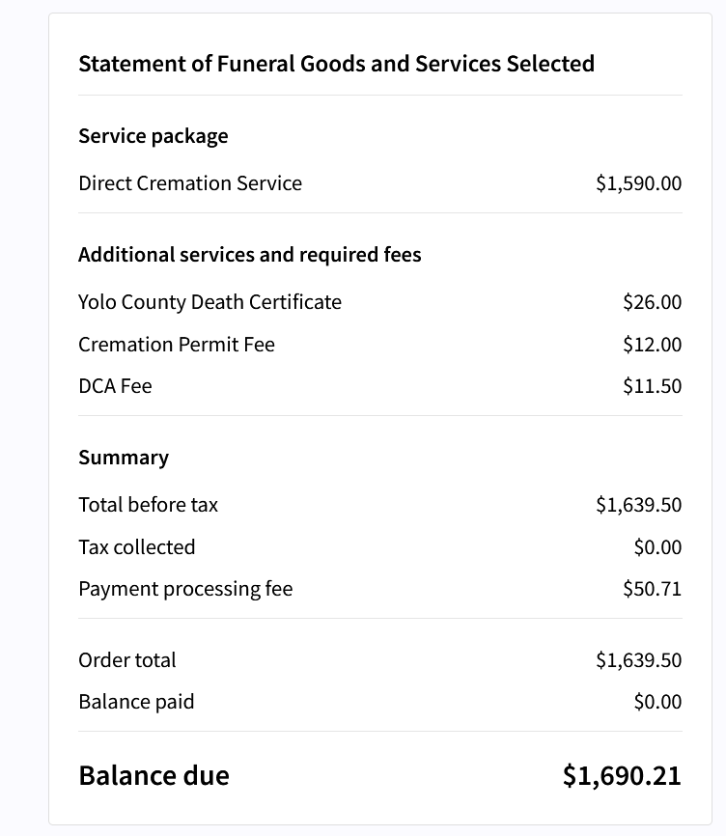The image size is (726, 836).
Task: Click the Yolo County Death Certificate line
Action: coord(209,302)
